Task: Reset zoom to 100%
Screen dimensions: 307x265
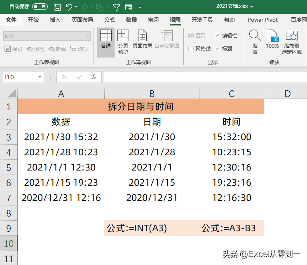Action: 272,39
